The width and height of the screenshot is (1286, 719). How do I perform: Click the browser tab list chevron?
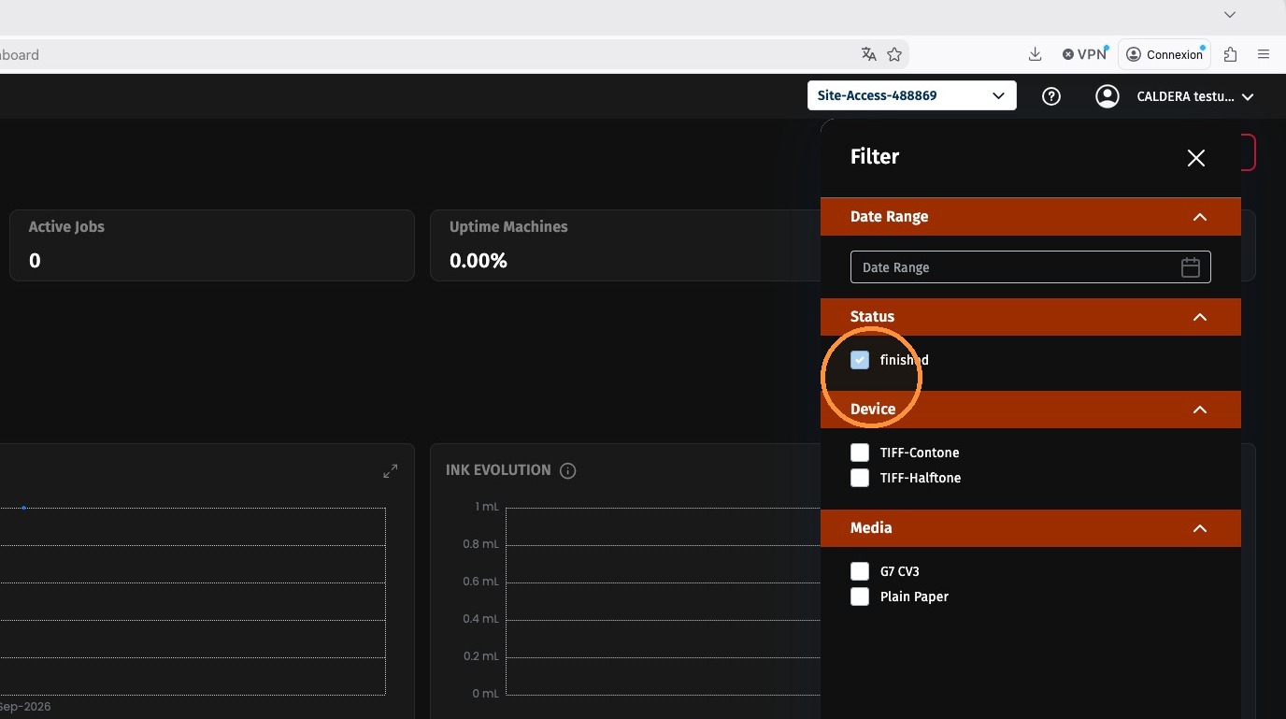click(x=1230, y=14)
